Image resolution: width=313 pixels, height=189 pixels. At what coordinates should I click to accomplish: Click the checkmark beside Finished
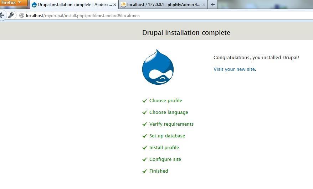(145, 171)
